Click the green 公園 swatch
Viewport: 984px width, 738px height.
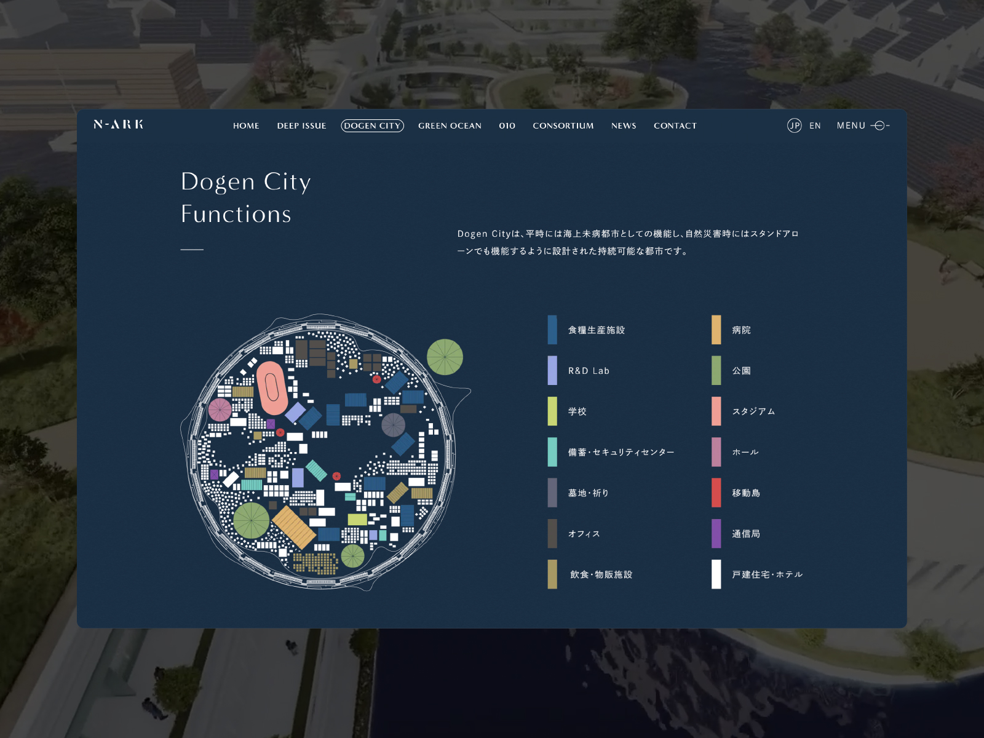pos(716,370)
